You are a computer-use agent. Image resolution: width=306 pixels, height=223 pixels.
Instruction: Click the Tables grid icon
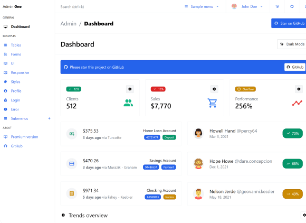pos(5,45)
